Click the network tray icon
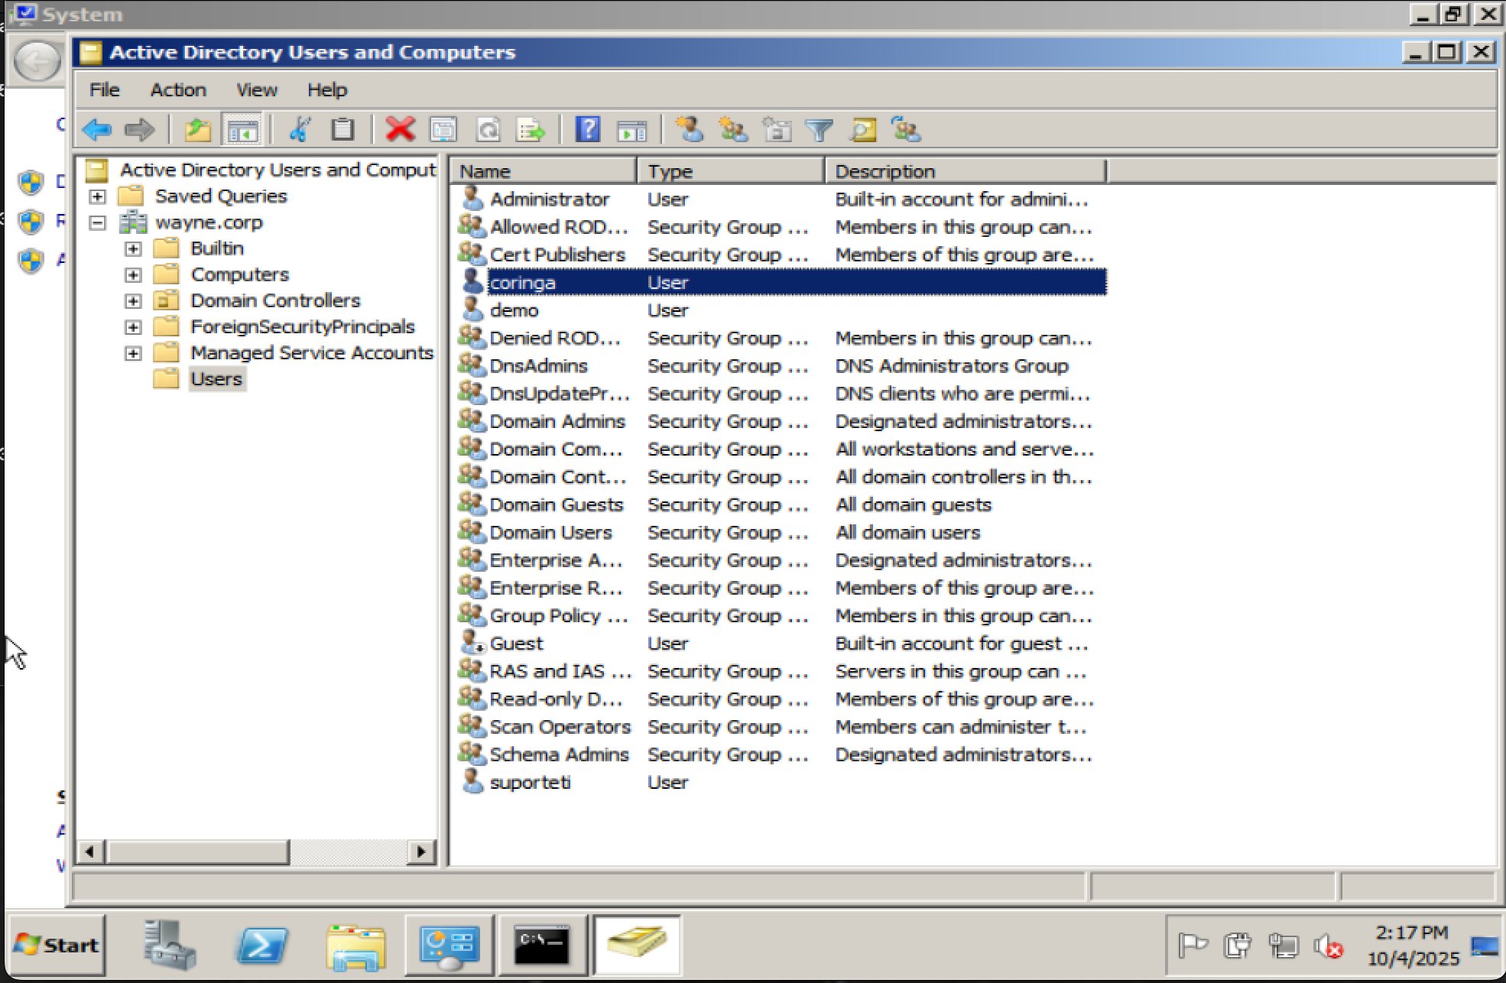1506x983 pixels. tap(1284, 946)
